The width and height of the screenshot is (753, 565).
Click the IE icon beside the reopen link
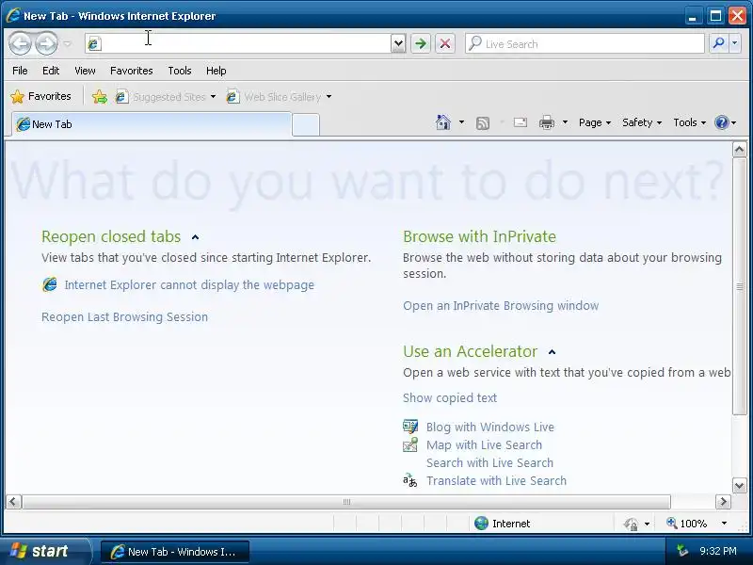point(50,284)
